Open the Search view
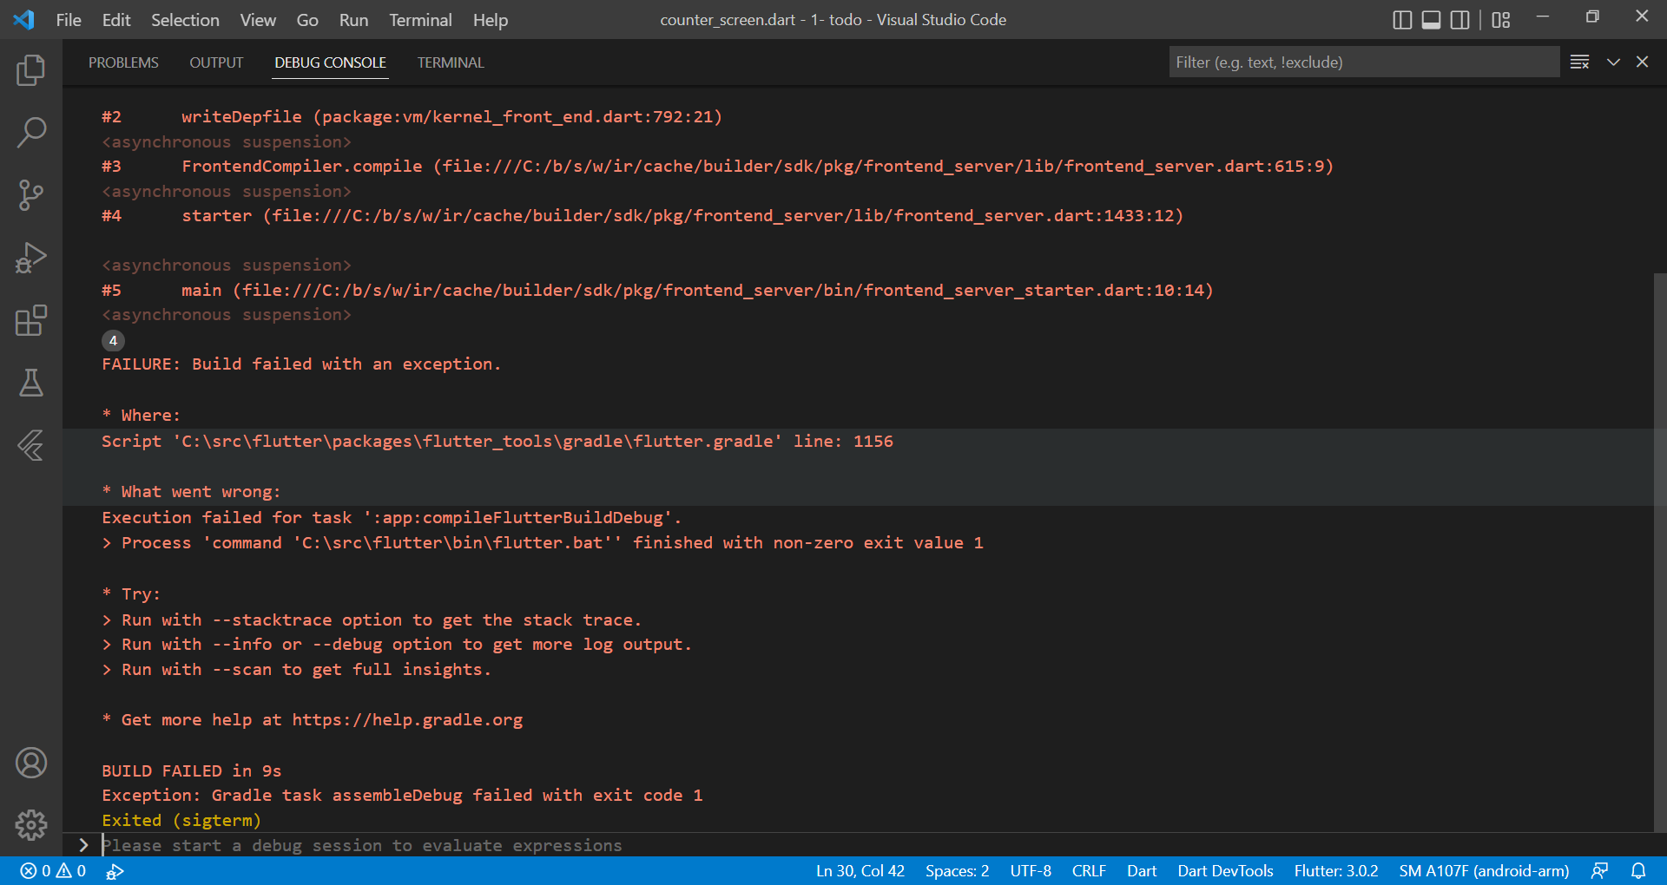1667x885 pixels. pyautogui.click(x=31, y=133)
